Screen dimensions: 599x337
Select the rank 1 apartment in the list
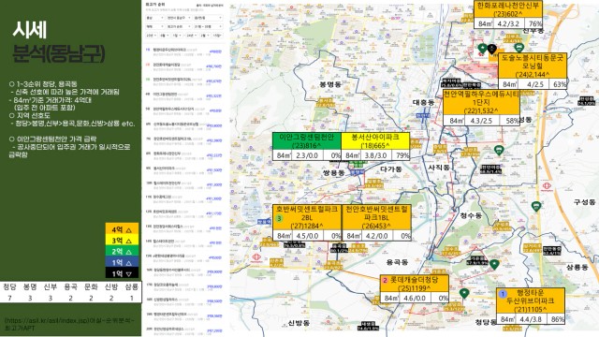coord(183,52)
